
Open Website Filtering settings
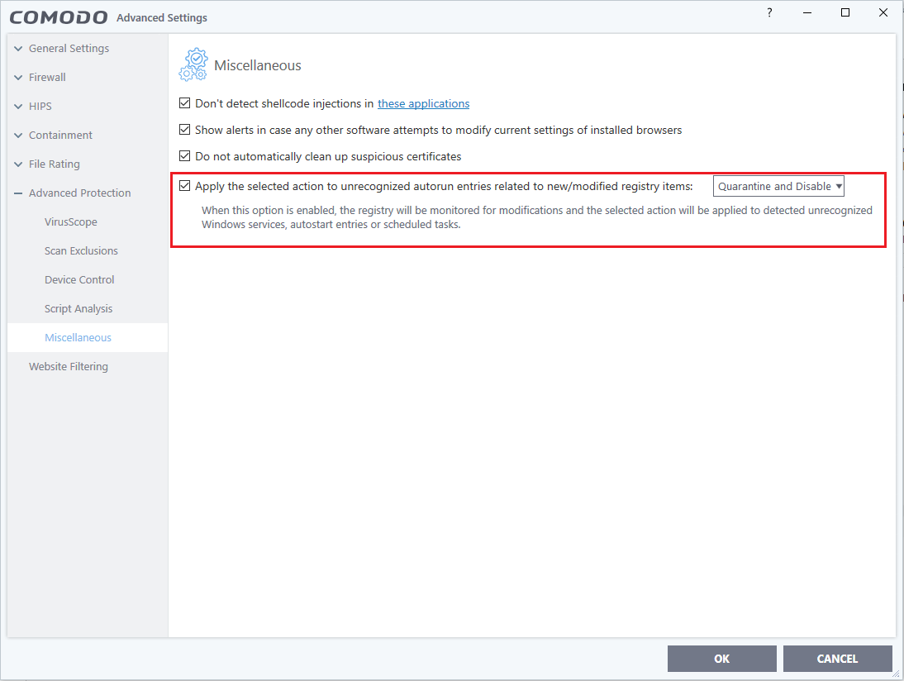click(x=69, y=366)
